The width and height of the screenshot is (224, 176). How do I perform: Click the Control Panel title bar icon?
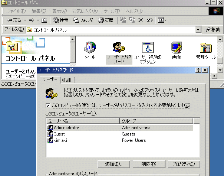pyautogui.click(x=4, y=2)
